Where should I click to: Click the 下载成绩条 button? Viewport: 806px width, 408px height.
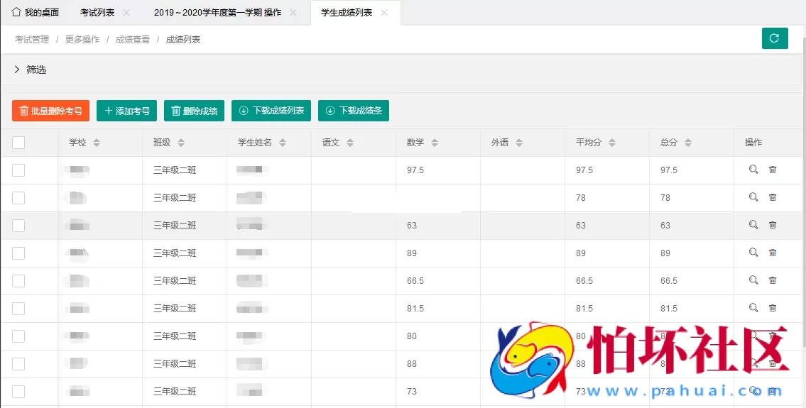[x=354, y=111]
